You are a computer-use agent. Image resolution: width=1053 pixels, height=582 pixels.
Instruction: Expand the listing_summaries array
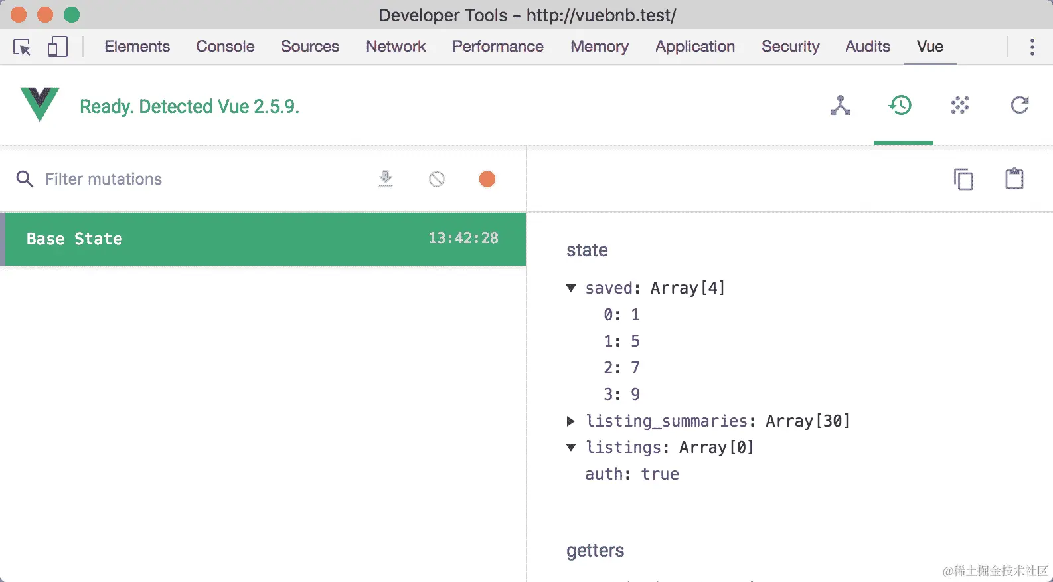coord(571,421)
